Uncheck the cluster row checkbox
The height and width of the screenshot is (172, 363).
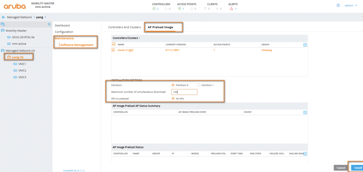coord(113,50)
